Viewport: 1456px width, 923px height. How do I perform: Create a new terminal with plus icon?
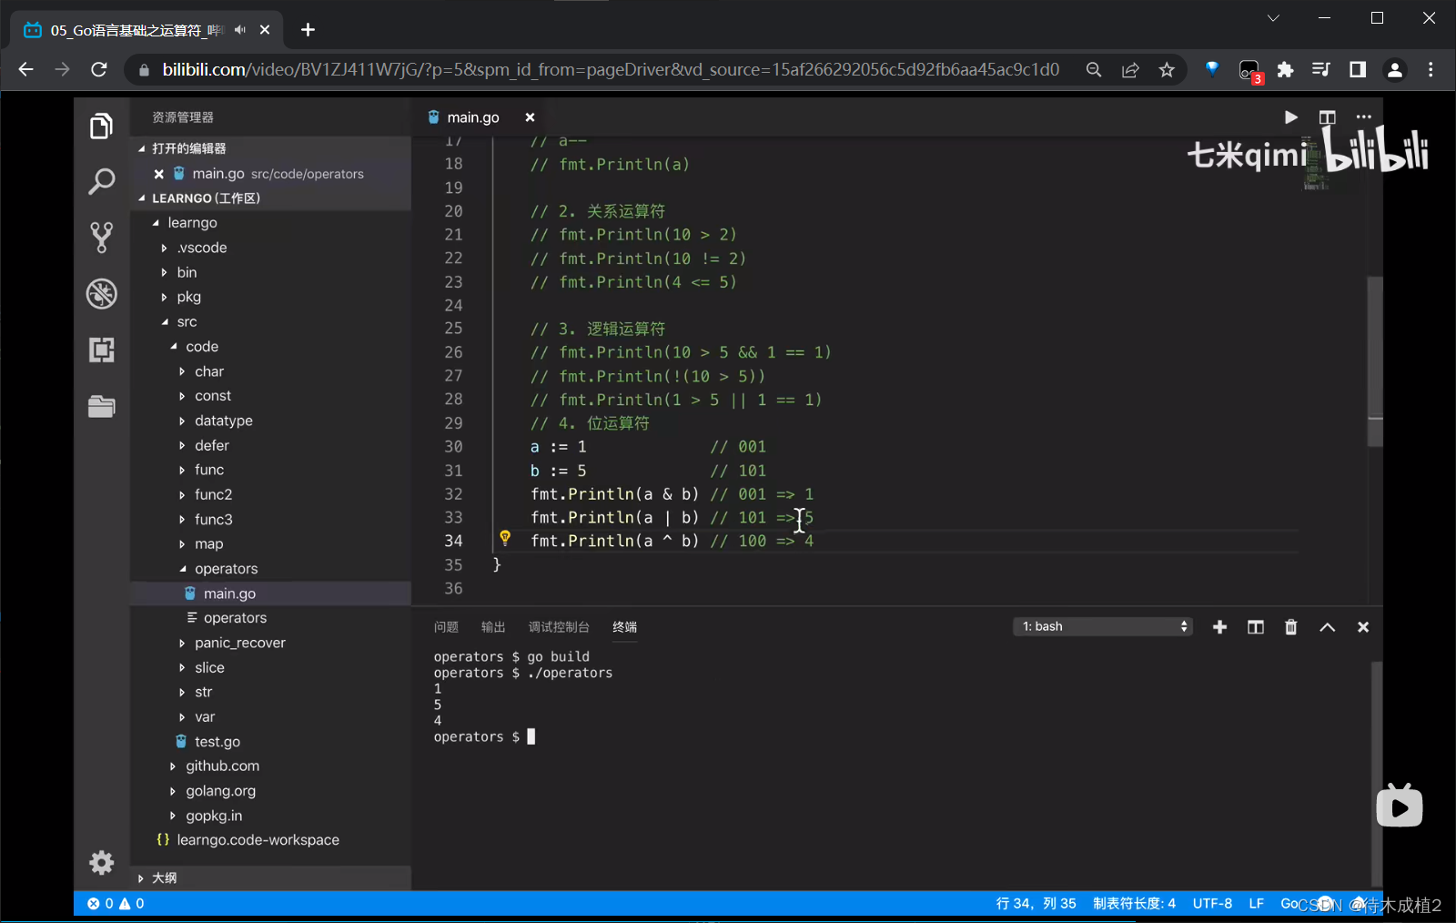pos(1219,627)
